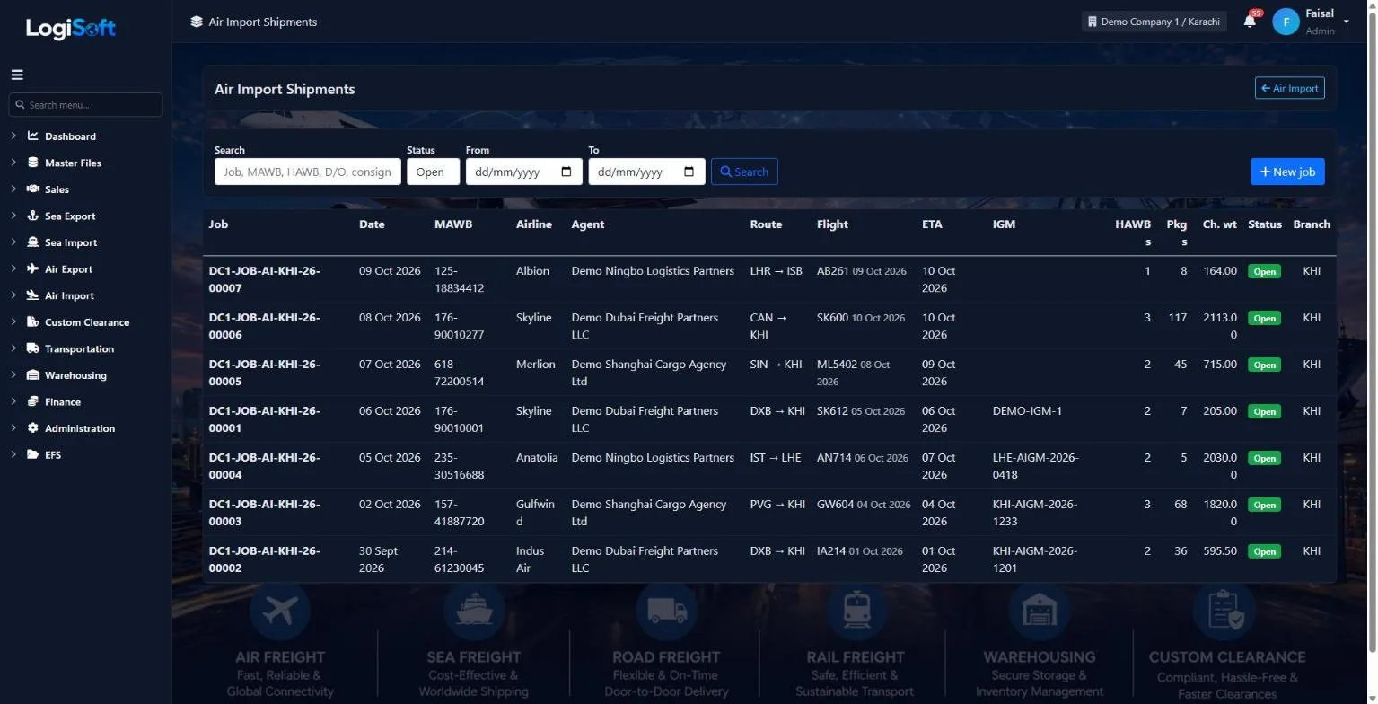Open calendar picker in From date field
The height and width of the screenshot is (704, 1378).
point(566,172)
